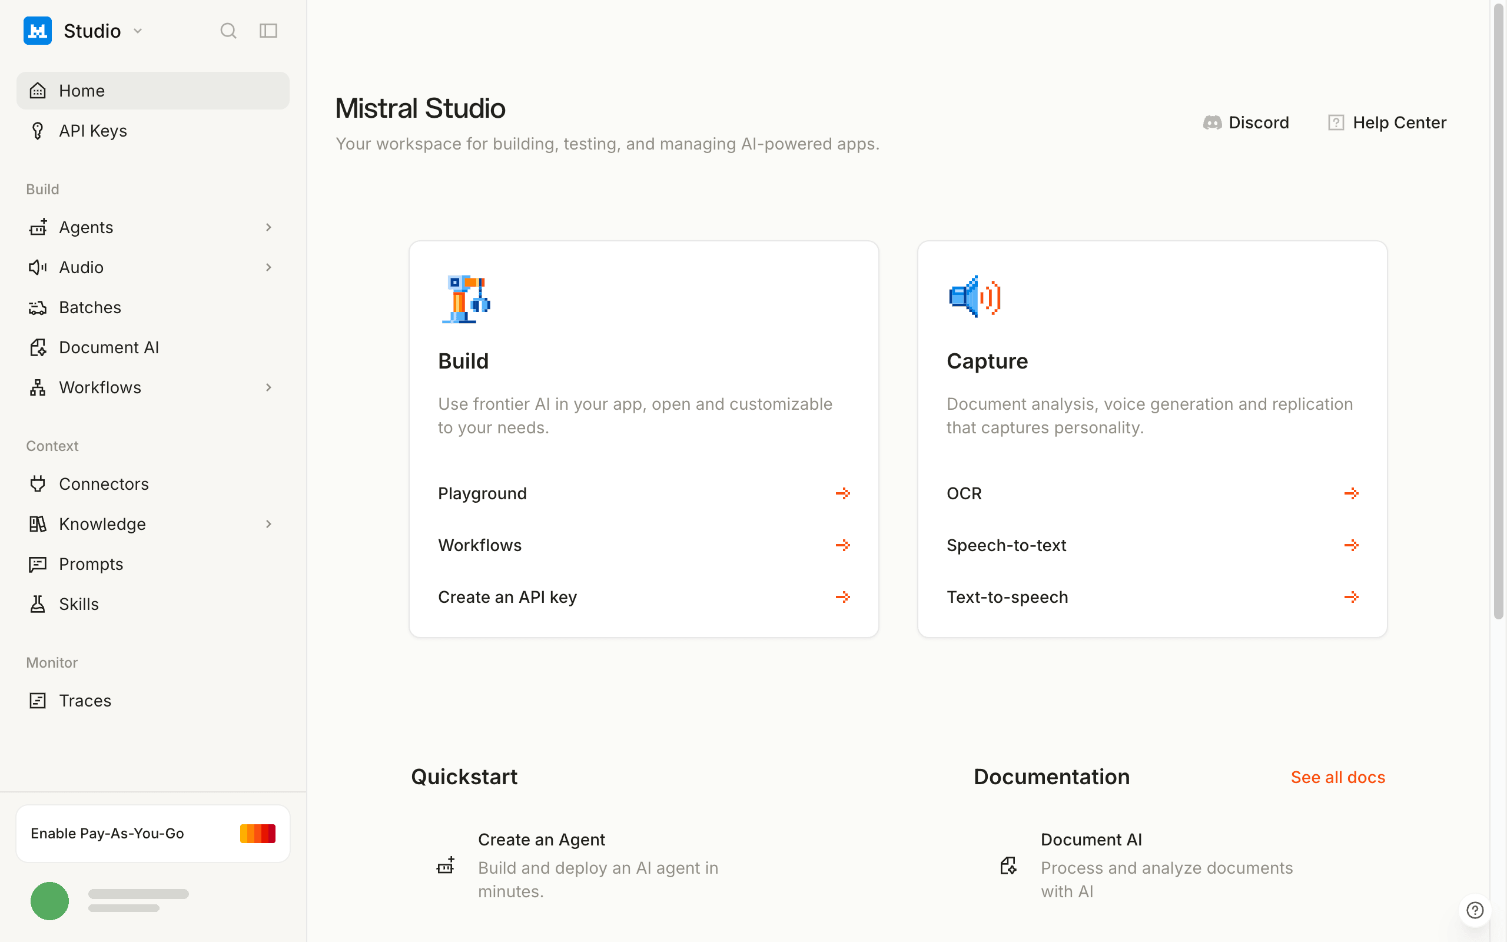Click See all docs link
Image resolution: width=1507 pixels, height=942 pixels.
(x=1337, y=778)
